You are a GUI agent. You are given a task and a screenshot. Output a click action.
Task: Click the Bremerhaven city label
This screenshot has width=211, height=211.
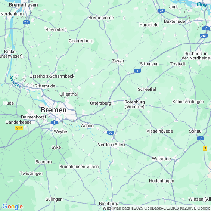click(x=24, y=5)
